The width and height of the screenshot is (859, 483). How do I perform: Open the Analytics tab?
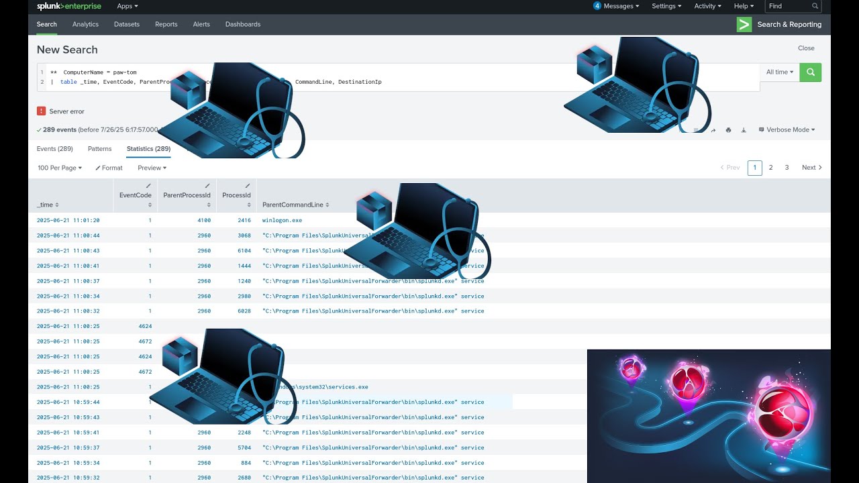tap(85, 24)
